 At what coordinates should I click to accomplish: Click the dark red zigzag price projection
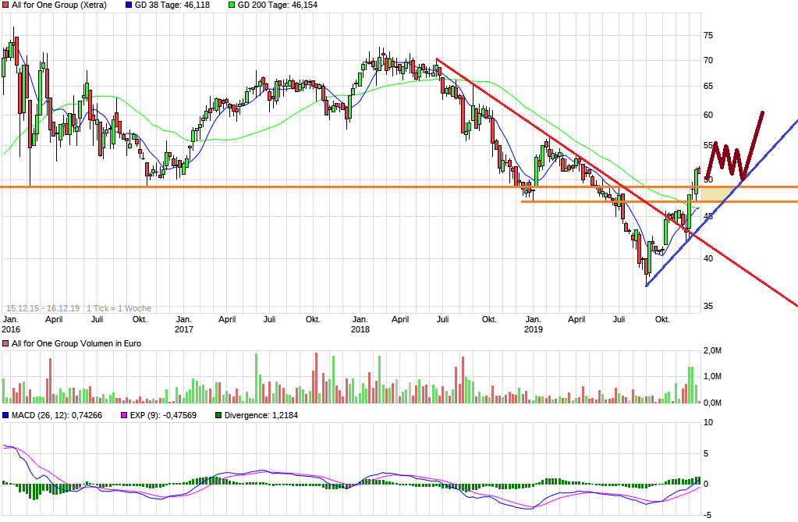click(733, 156)
